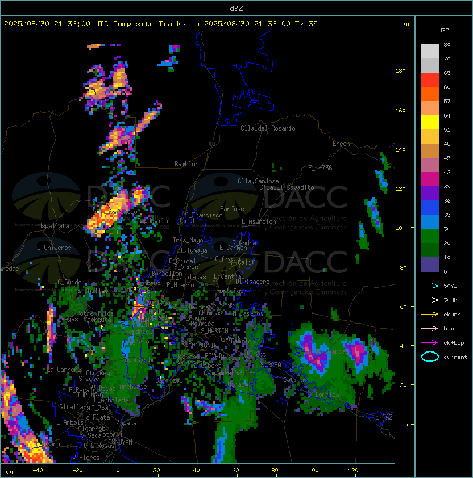Click the E_1-736 map label
This screenshot has width=473, height=478.
pos(320,168)
